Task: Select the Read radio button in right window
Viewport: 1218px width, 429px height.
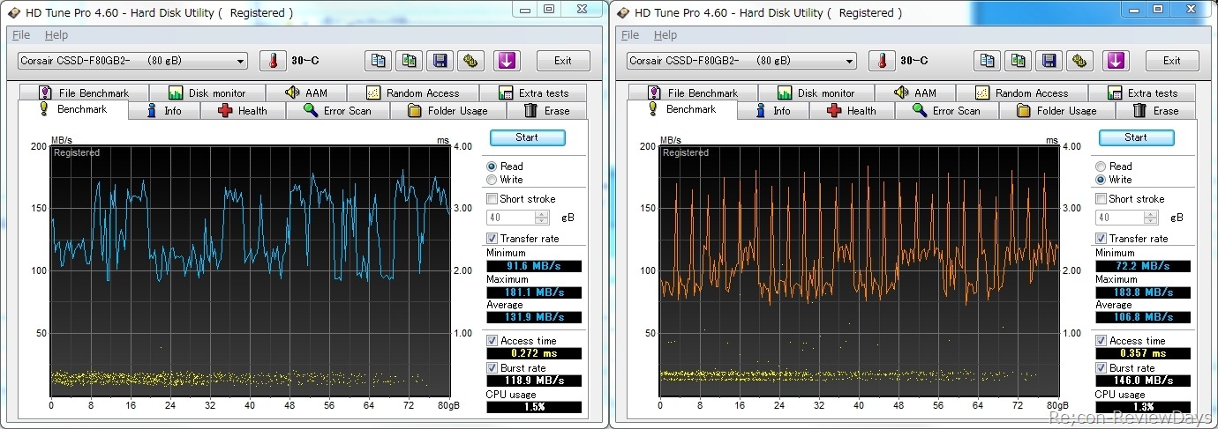Action: (x=1101, y=166)
